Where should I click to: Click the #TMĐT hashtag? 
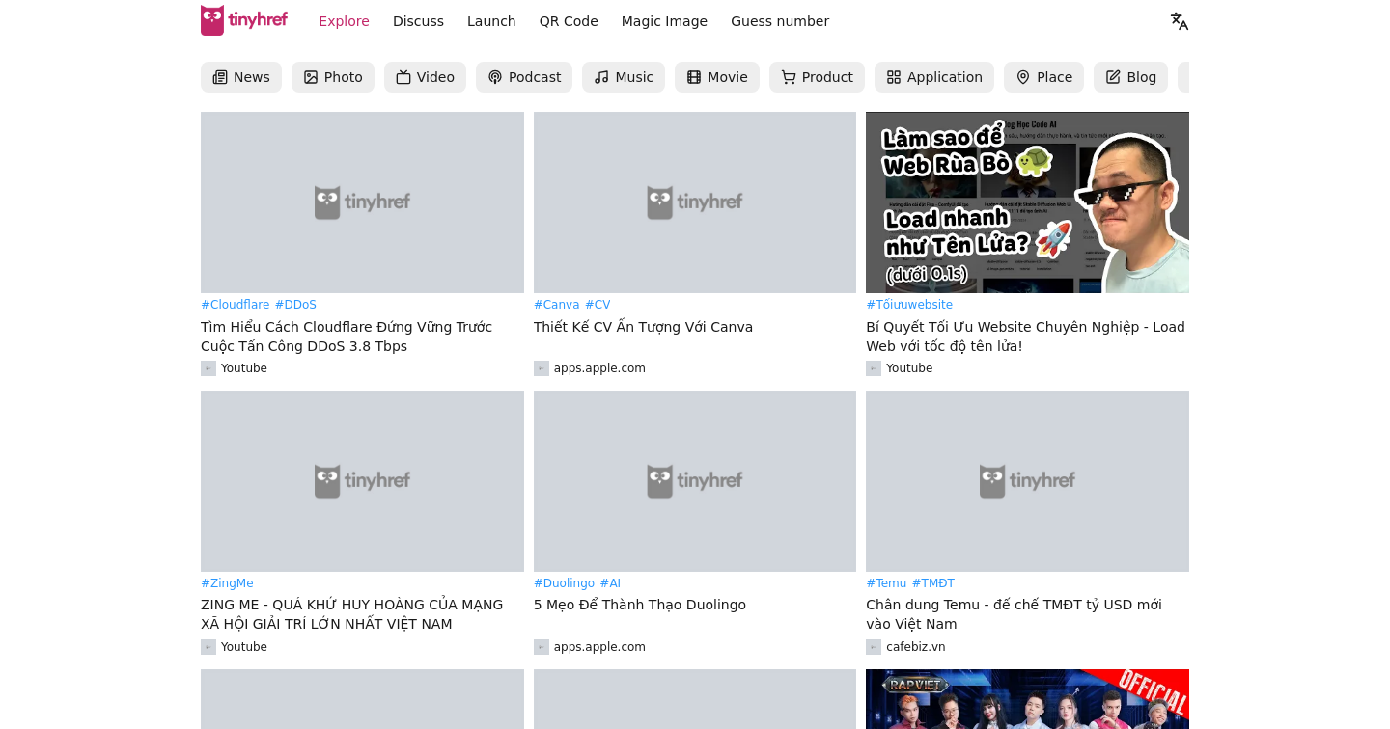click(x=933, y=583)
